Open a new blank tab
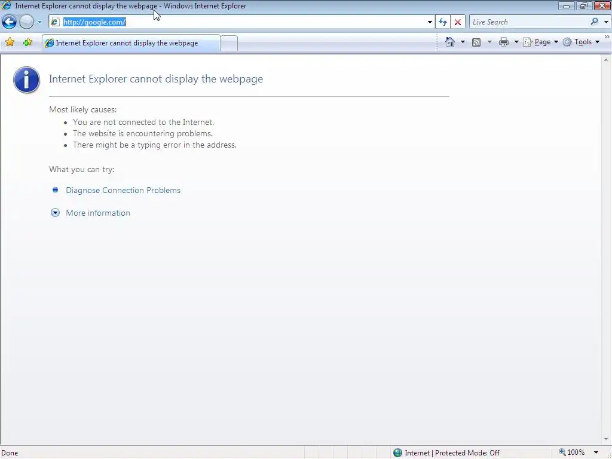Image resolution: width=612 pixels, height=459 pixels. click(x=229, y=43)
